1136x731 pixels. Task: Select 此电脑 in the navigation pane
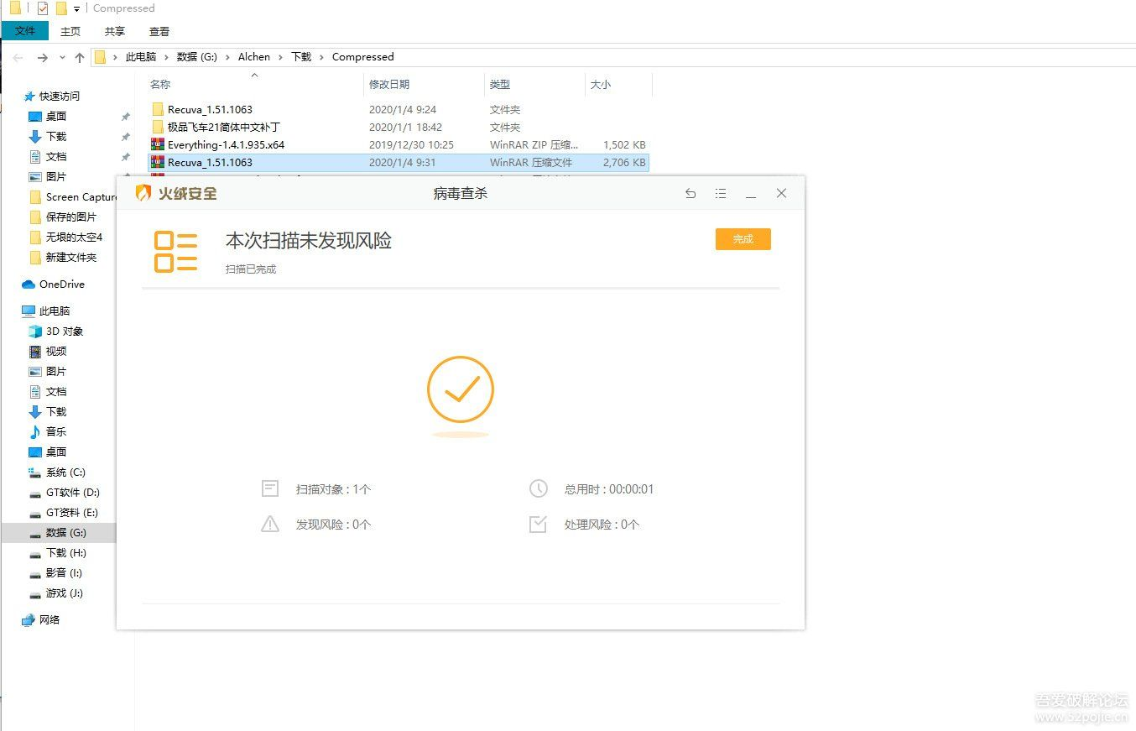[x=46, y=311]
